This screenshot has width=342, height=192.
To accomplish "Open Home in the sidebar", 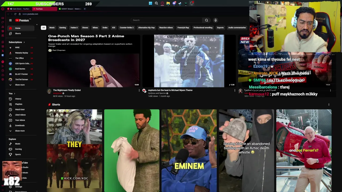I will click(x=21, y=28).
